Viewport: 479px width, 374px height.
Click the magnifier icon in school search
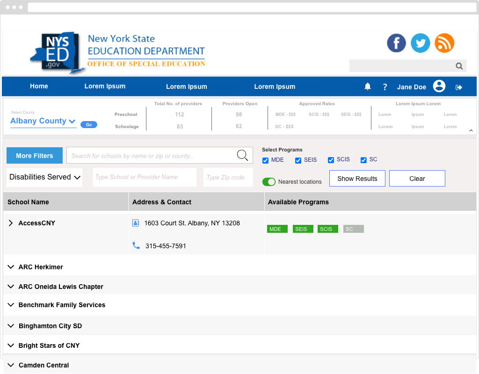coord(242,156)
